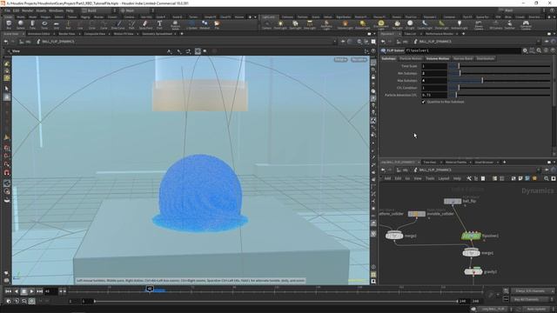Open the Keys channels dropdown
This screenshot has width=557, height=313.
(x=533, y=291)
